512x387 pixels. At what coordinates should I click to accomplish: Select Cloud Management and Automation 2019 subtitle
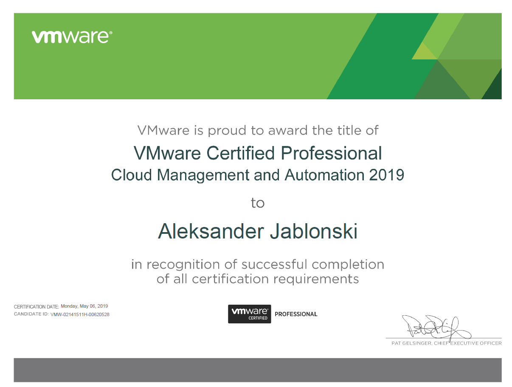pyautogui.click(x=257, y=174)
